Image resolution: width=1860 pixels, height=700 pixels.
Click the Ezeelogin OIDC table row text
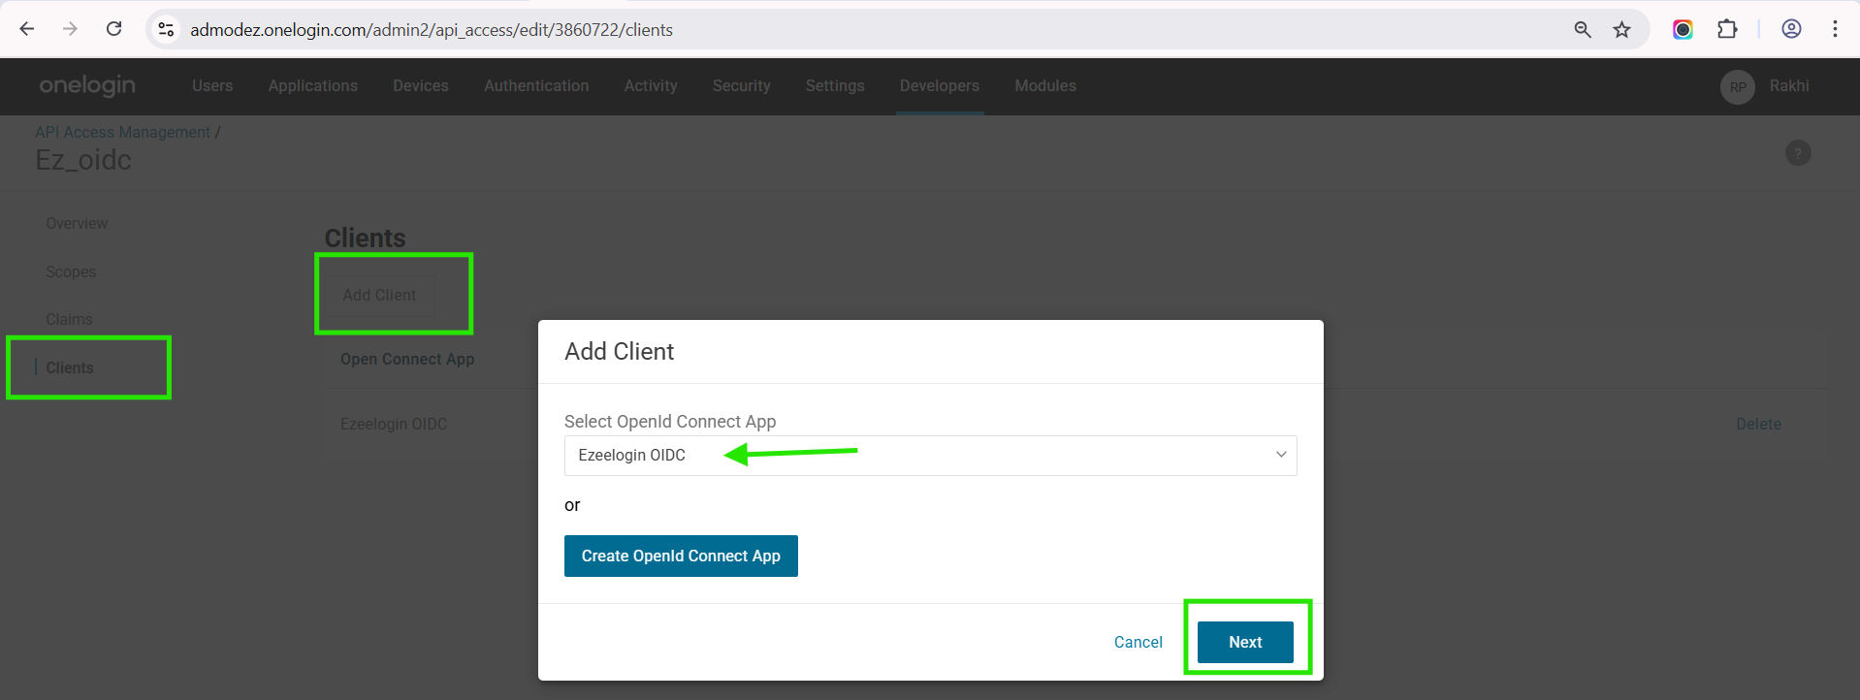click(394, 424)
